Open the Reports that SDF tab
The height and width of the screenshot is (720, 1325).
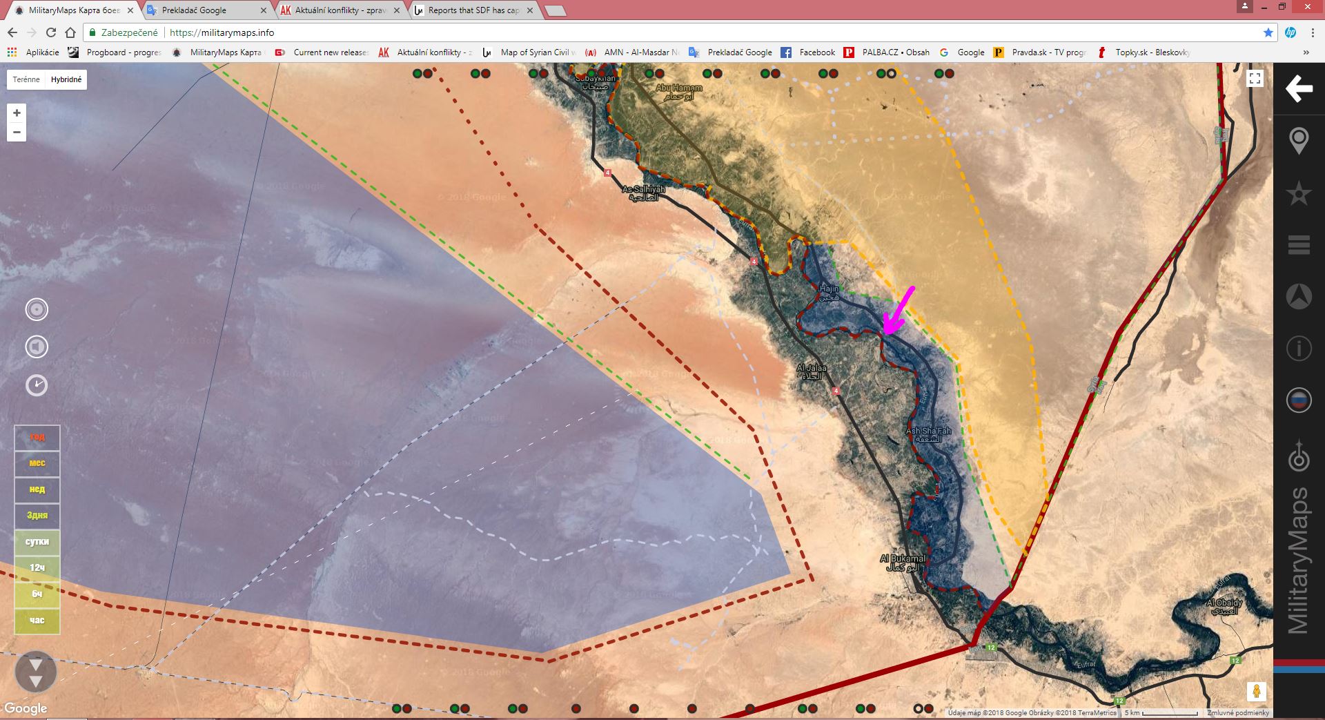[x=473, y=10]
